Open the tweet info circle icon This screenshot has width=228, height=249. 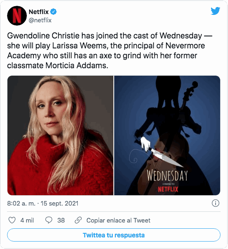216,203
